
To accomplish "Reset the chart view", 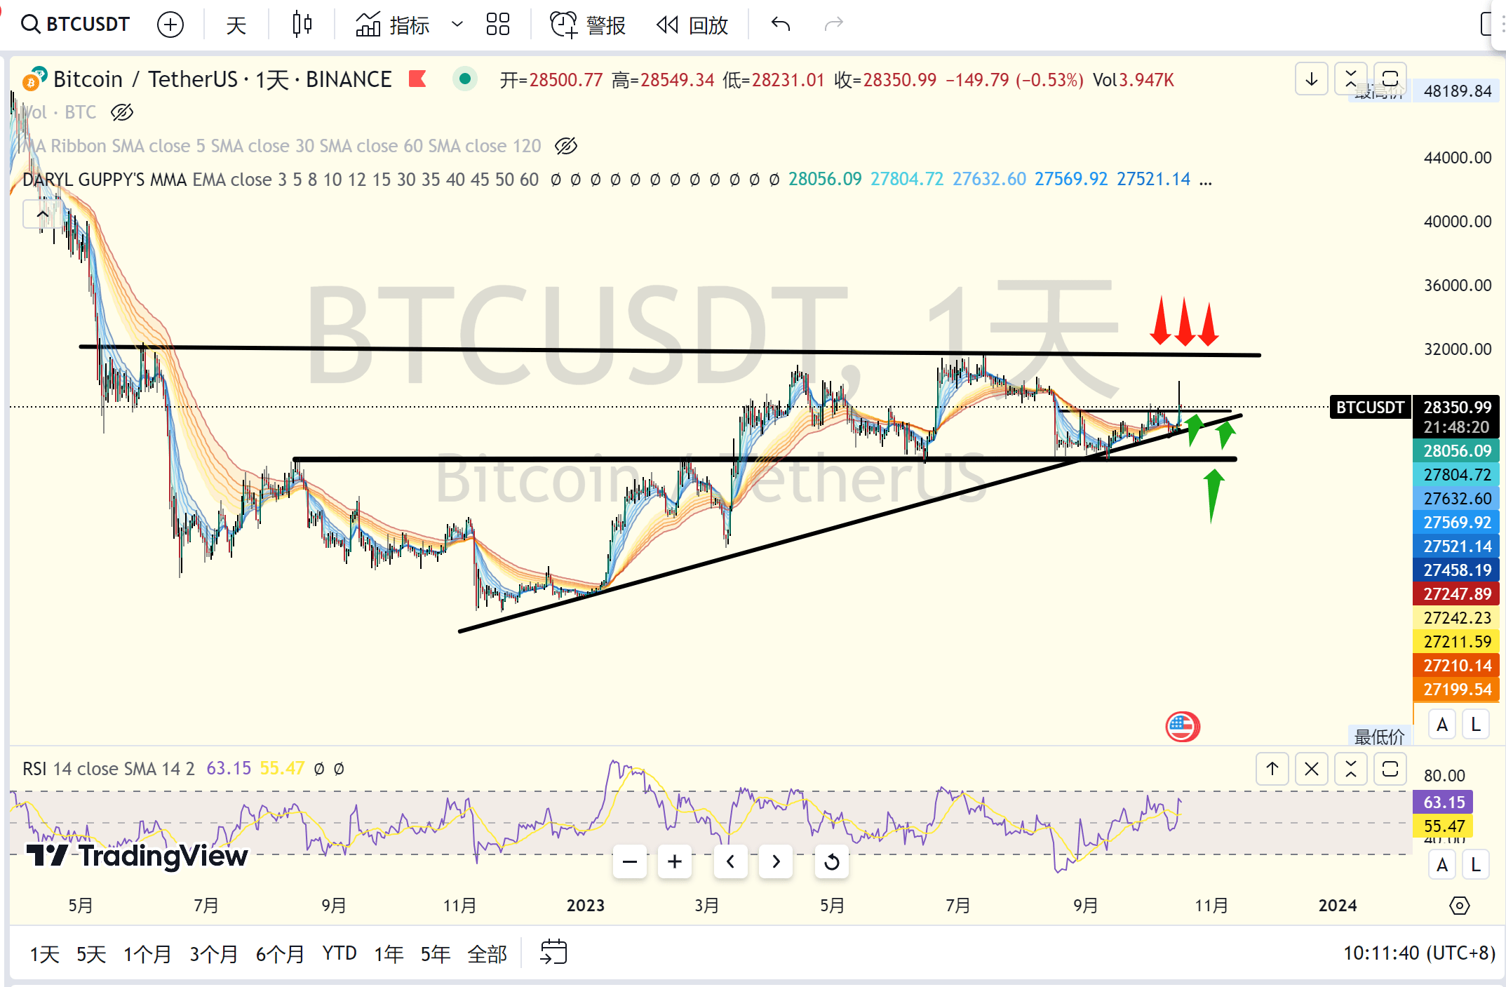I will pos(832,861).
